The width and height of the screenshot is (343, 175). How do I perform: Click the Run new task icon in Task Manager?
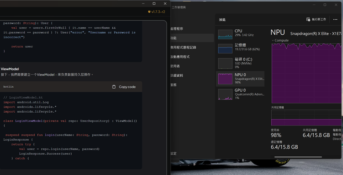click(308, 19)
